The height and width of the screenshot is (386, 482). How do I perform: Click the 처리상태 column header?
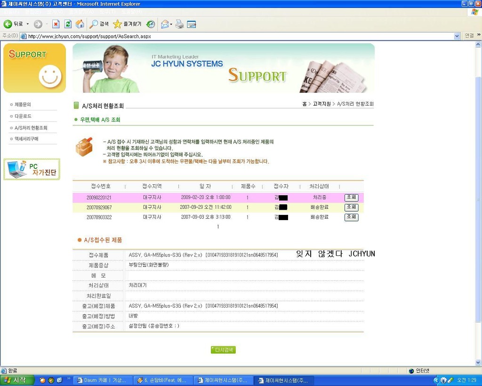coord(319,186)
